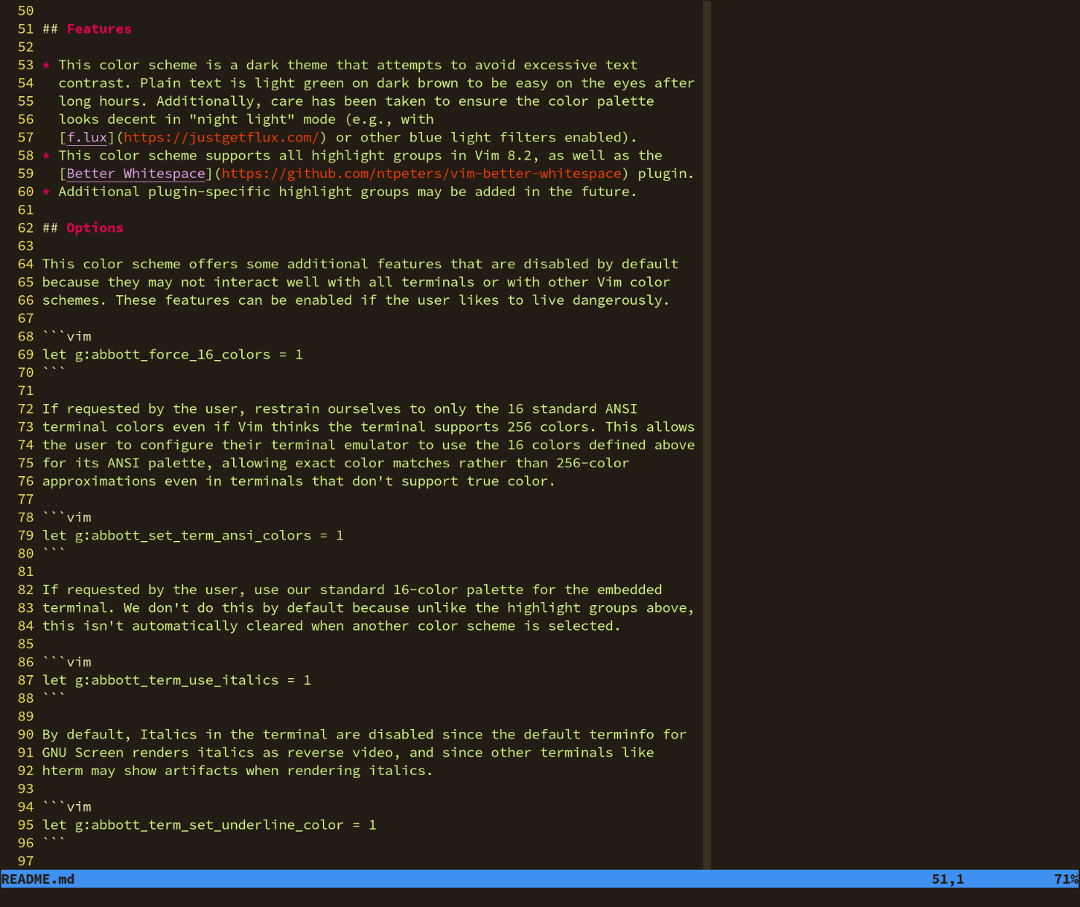Click the Features heading

[98, 28]
